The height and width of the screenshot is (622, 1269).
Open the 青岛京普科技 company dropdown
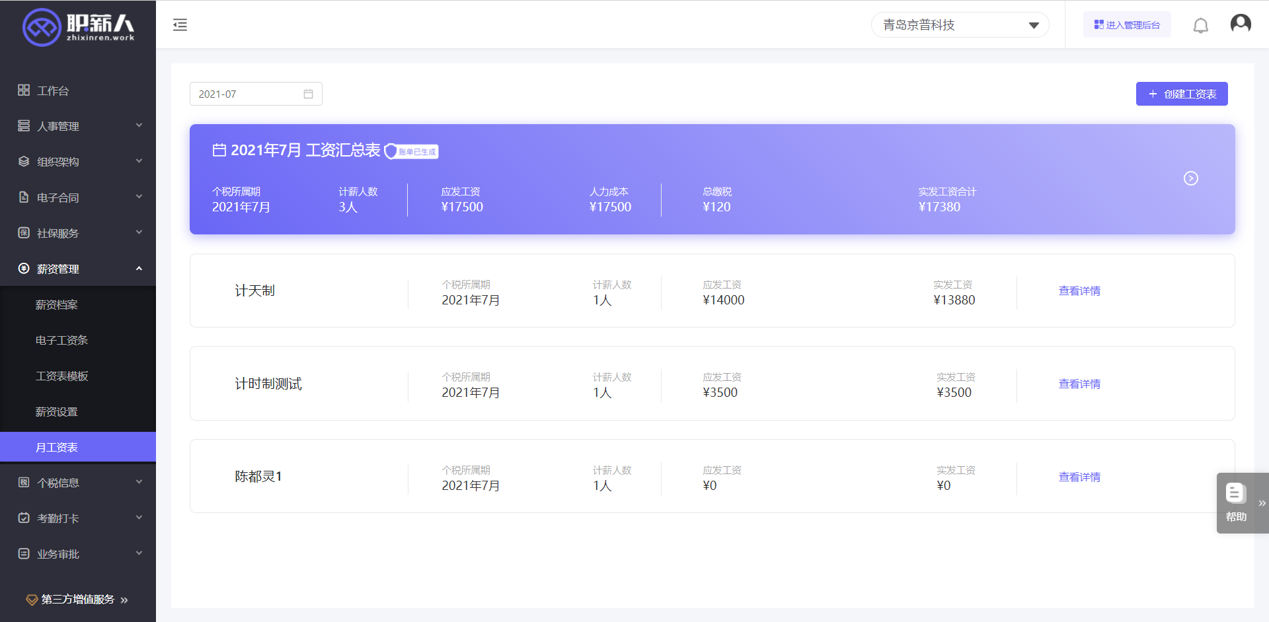coord(960,25)
